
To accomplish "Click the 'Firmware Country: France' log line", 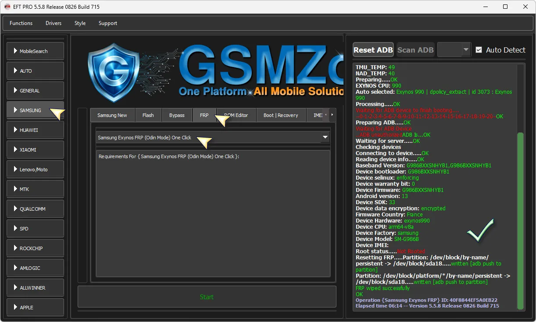I will [389, 215].
